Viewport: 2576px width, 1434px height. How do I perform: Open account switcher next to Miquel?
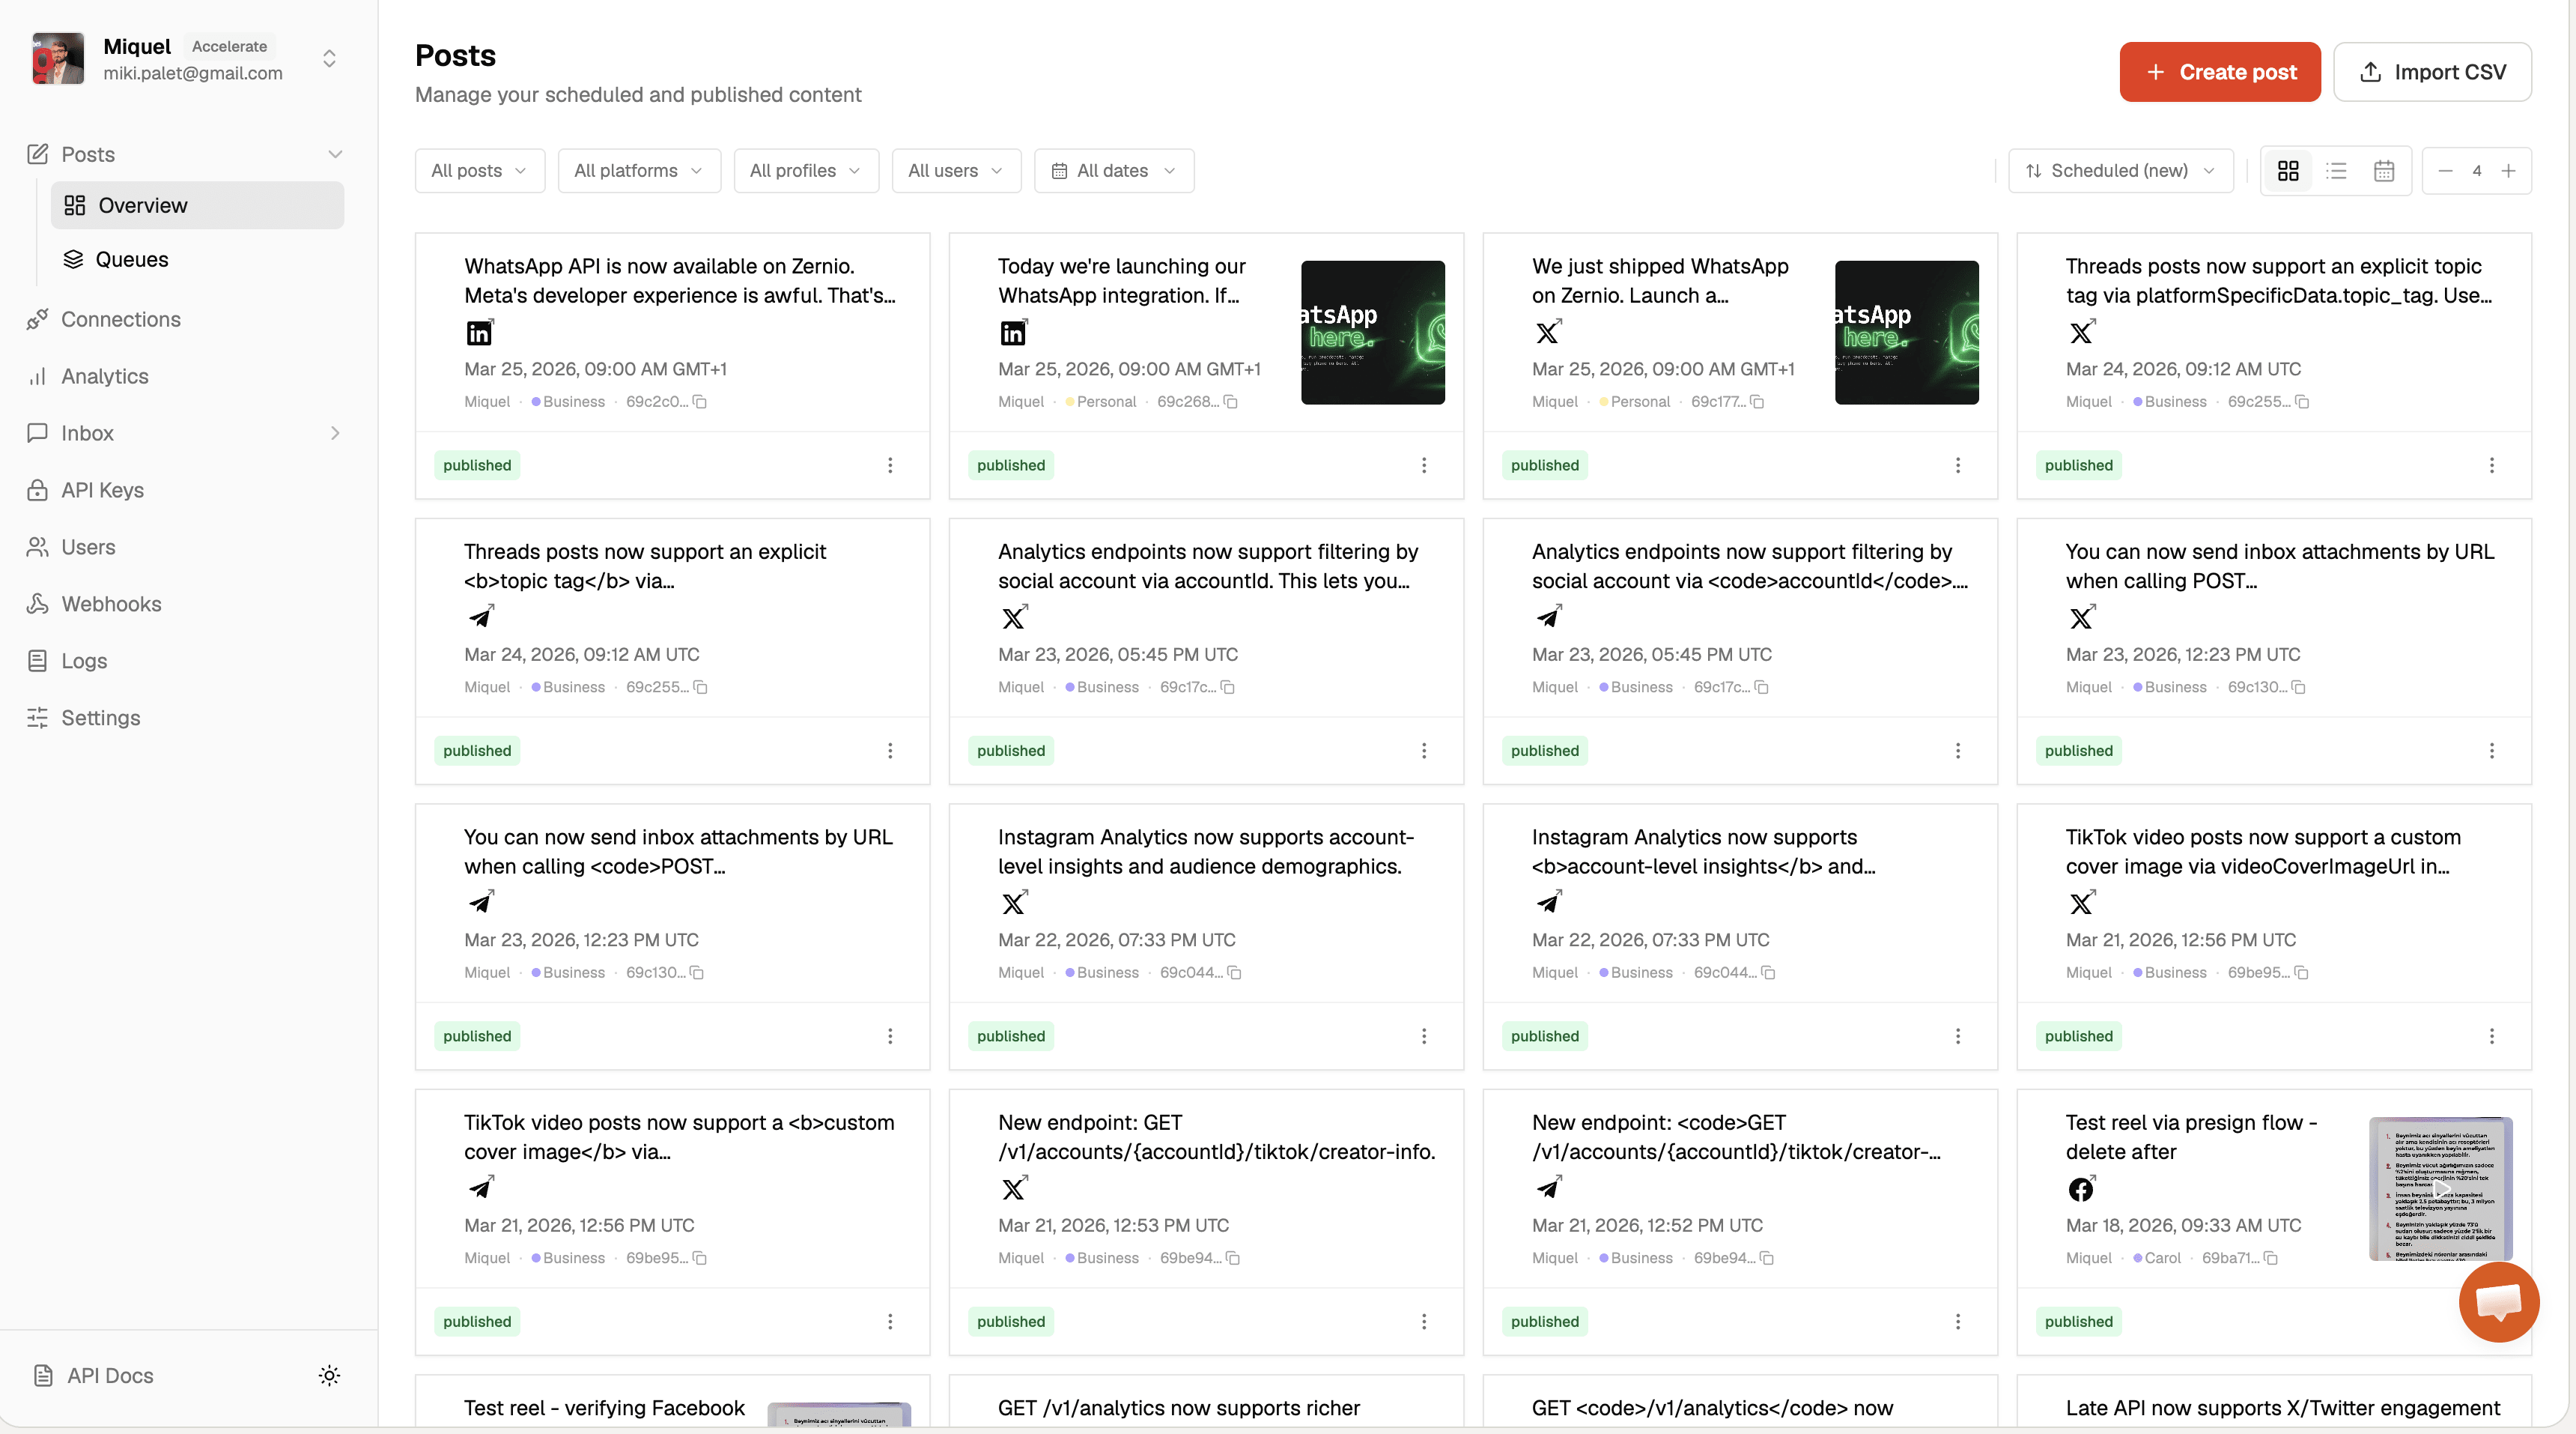[329, 59]
